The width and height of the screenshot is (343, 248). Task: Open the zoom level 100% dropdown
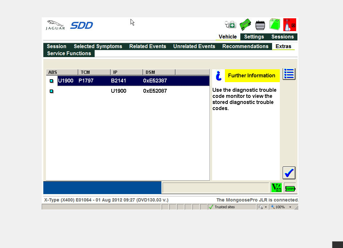pos(281,207)
